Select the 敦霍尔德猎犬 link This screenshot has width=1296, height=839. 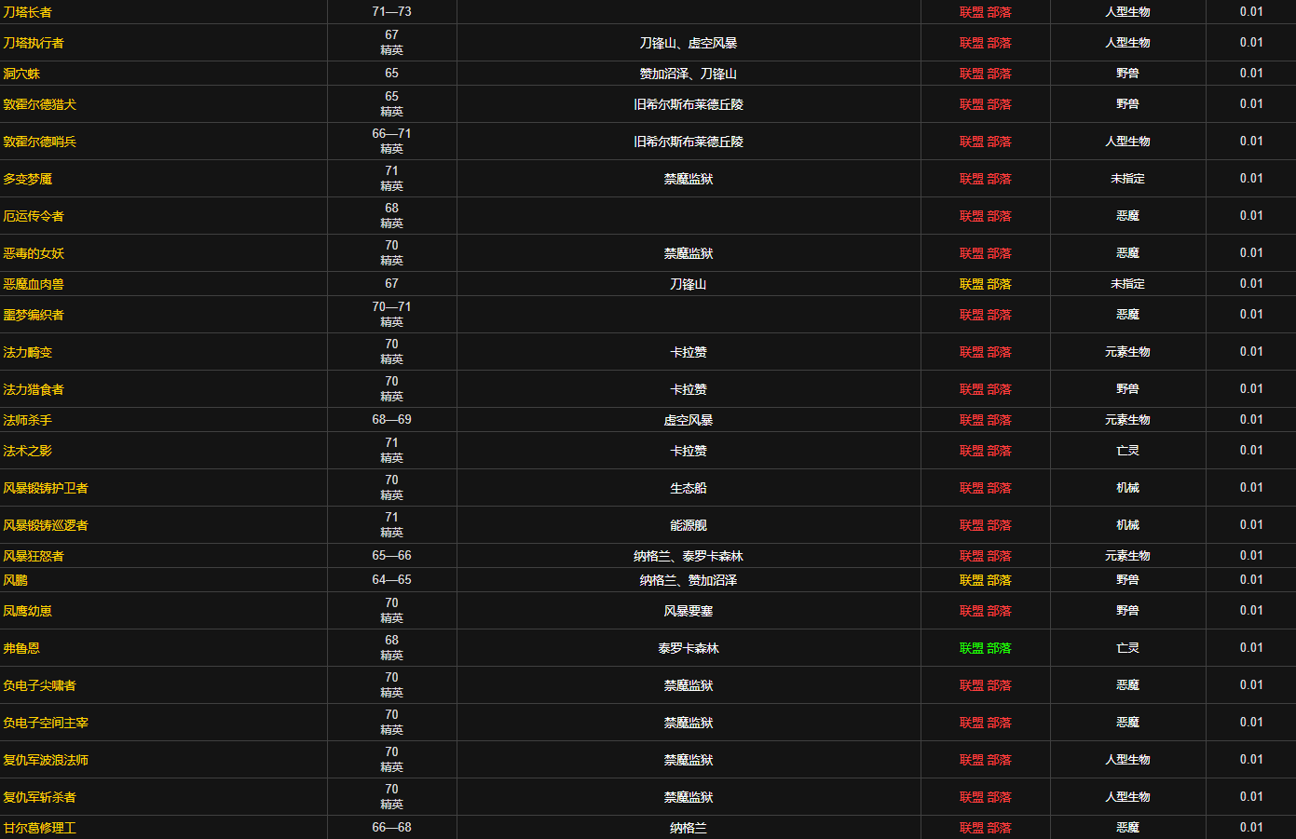(x=39, y=104)
